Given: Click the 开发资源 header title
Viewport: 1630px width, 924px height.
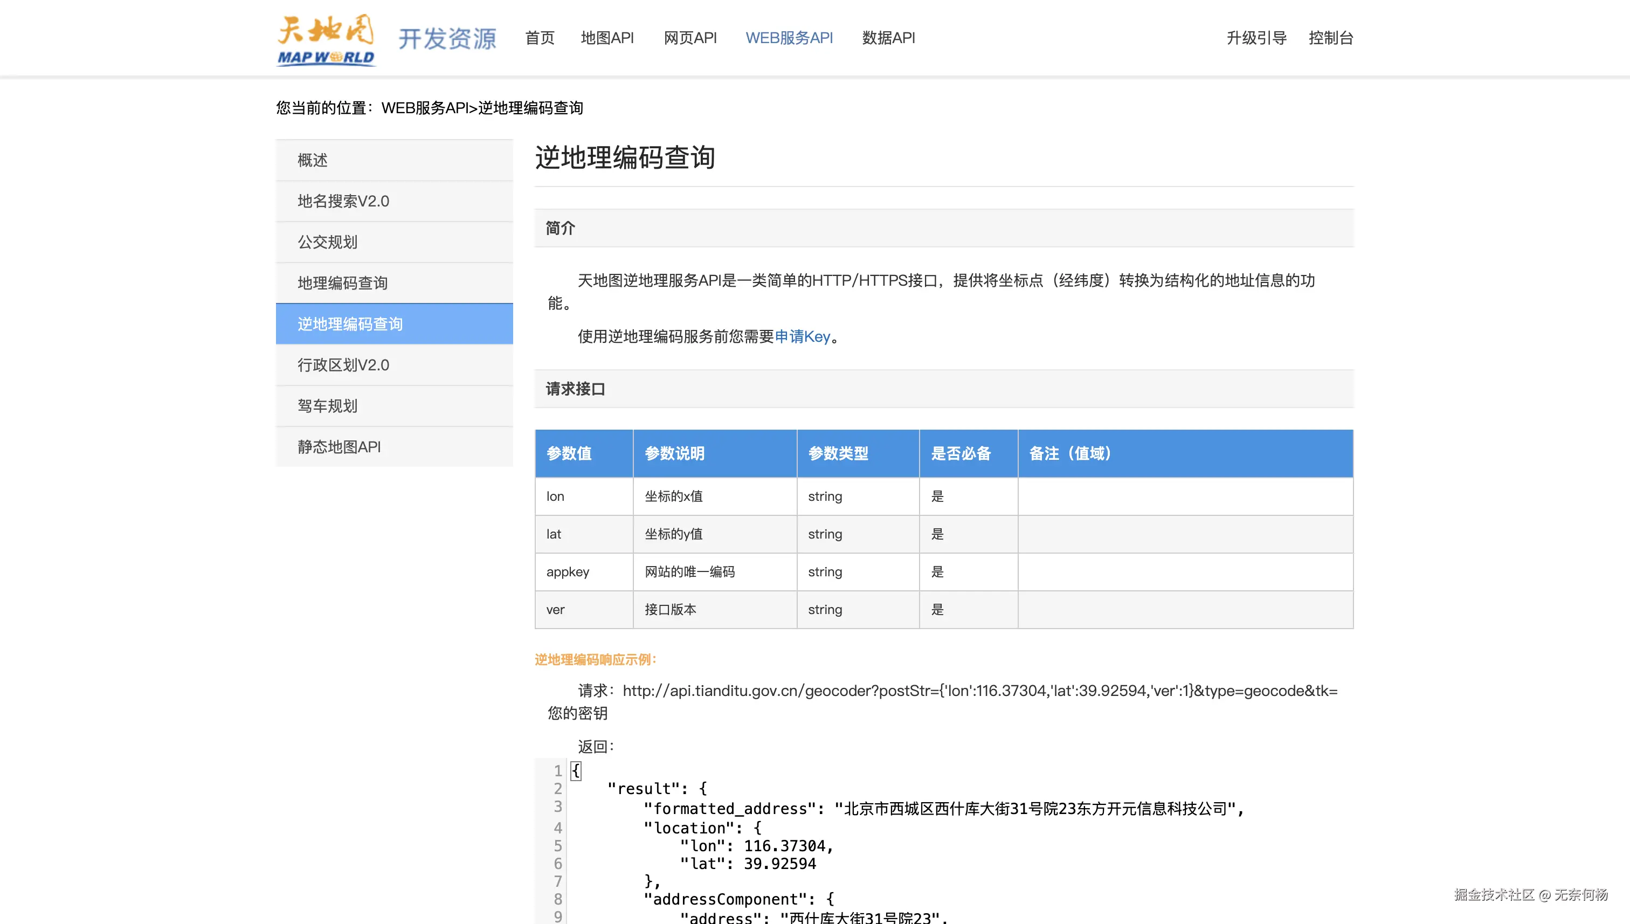Looking at the screenshot, I should pyautogui.click(x=447, y=39).
